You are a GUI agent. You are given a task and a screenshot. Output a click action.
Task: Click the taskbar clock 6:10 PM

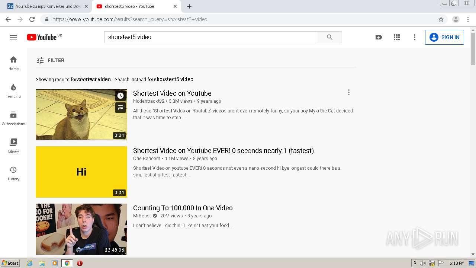(457, 263)
